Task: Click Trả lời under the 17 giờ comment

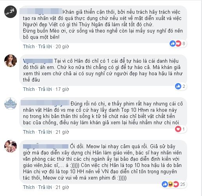Action: click(45, 89)
